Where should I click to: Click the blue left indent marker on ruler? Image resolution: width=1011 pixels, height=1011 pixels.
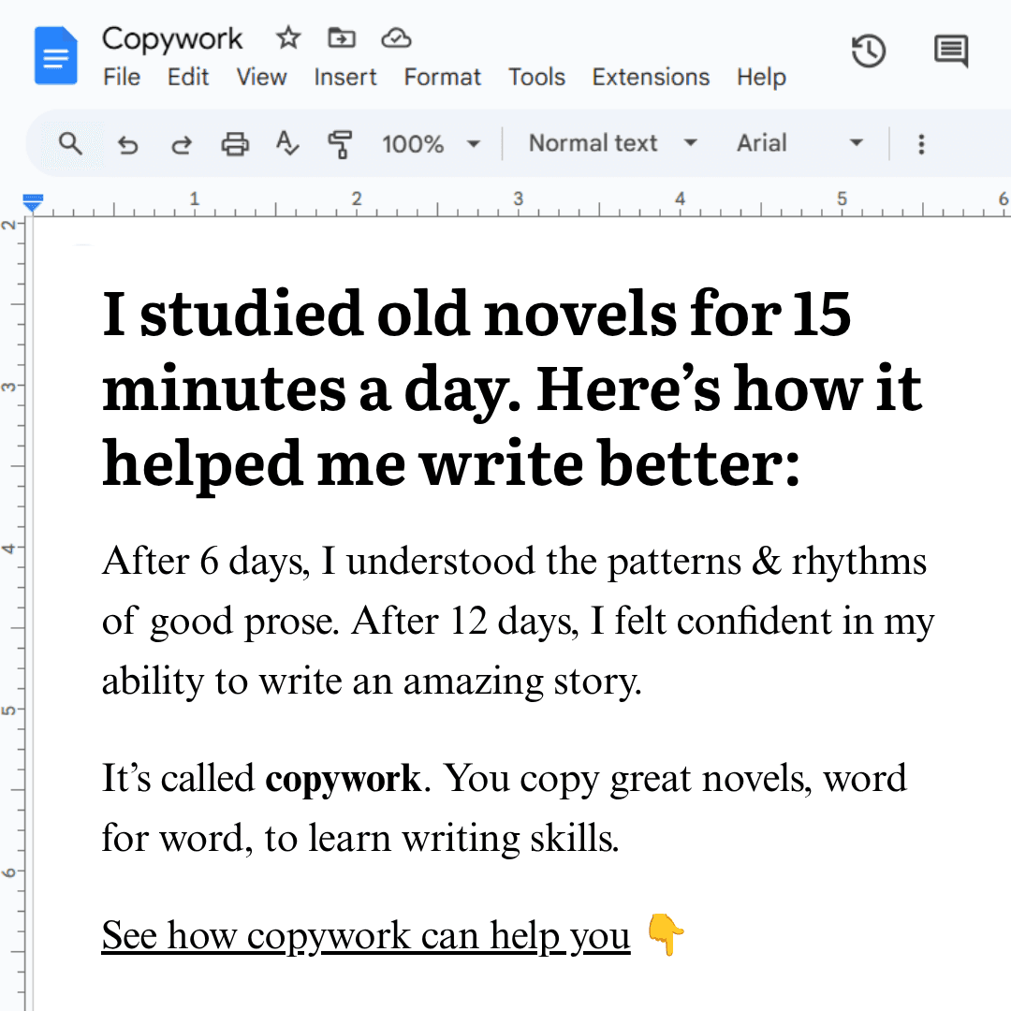(x=32, y=202)
